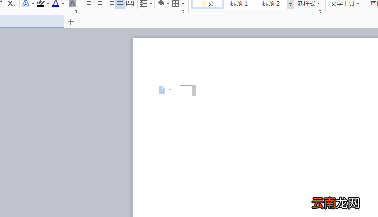
Task: Open the styles pane dialog launcher
Action: point(320,11)
